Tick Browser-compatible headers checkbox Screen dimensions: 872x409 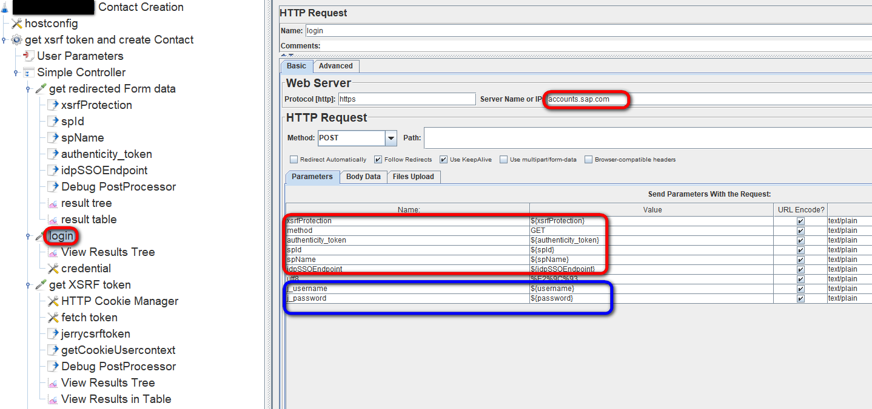tap(589, 160)
